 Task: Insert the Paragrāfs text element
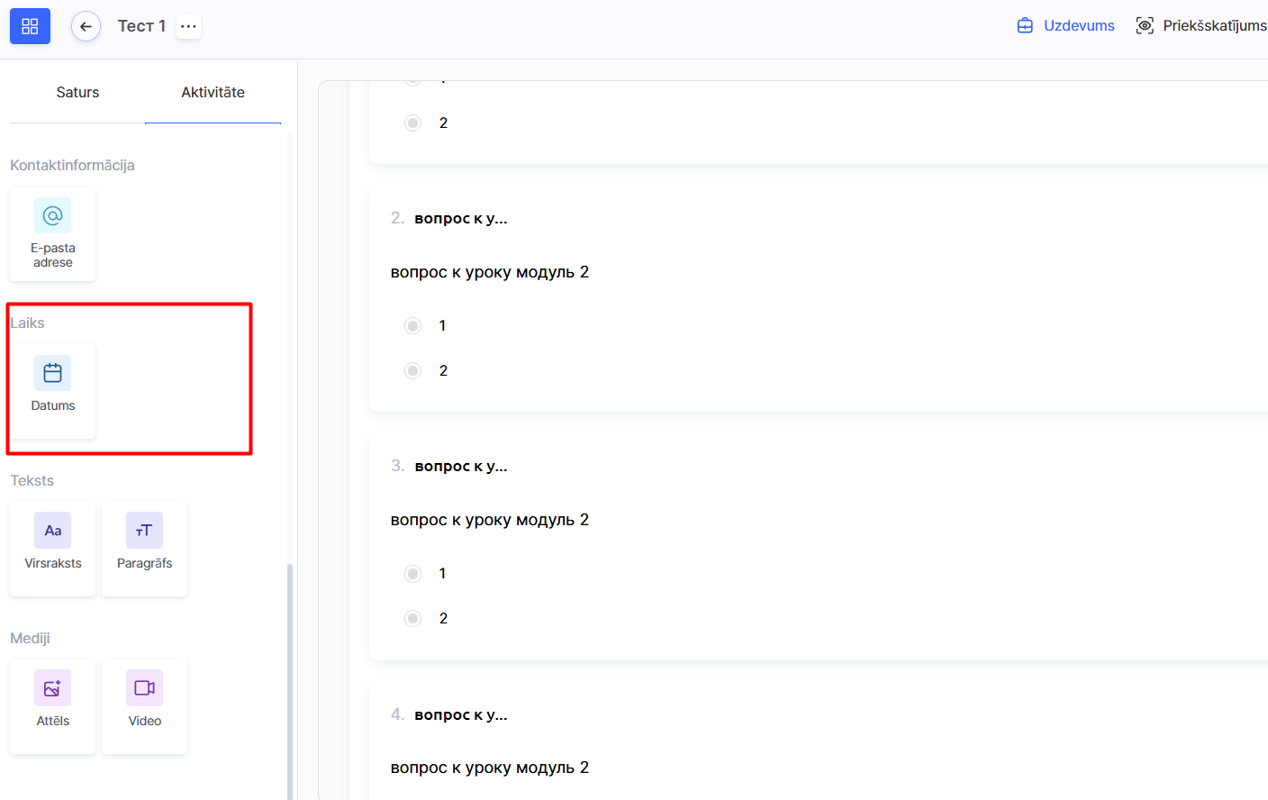(x=144, y=548)
